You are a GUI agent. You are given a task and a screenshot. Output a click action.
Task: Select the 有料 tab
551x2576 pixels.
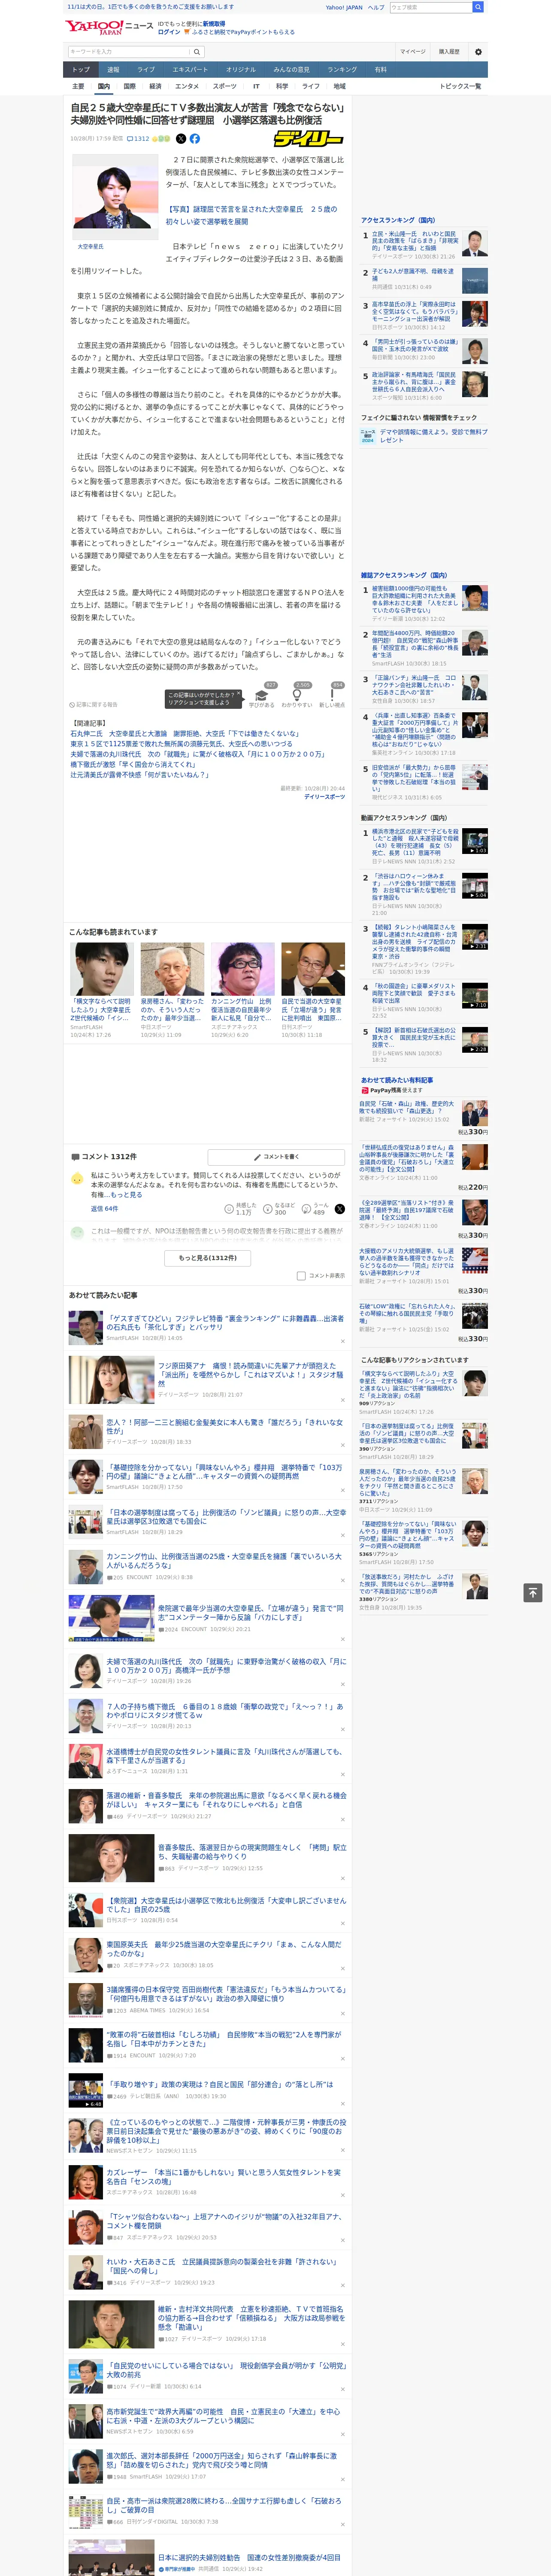coord(380,70)
